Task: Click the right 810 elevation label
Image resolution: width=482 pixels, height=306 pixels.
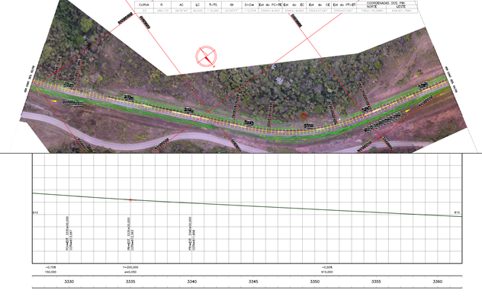Action: click(457, 212)
